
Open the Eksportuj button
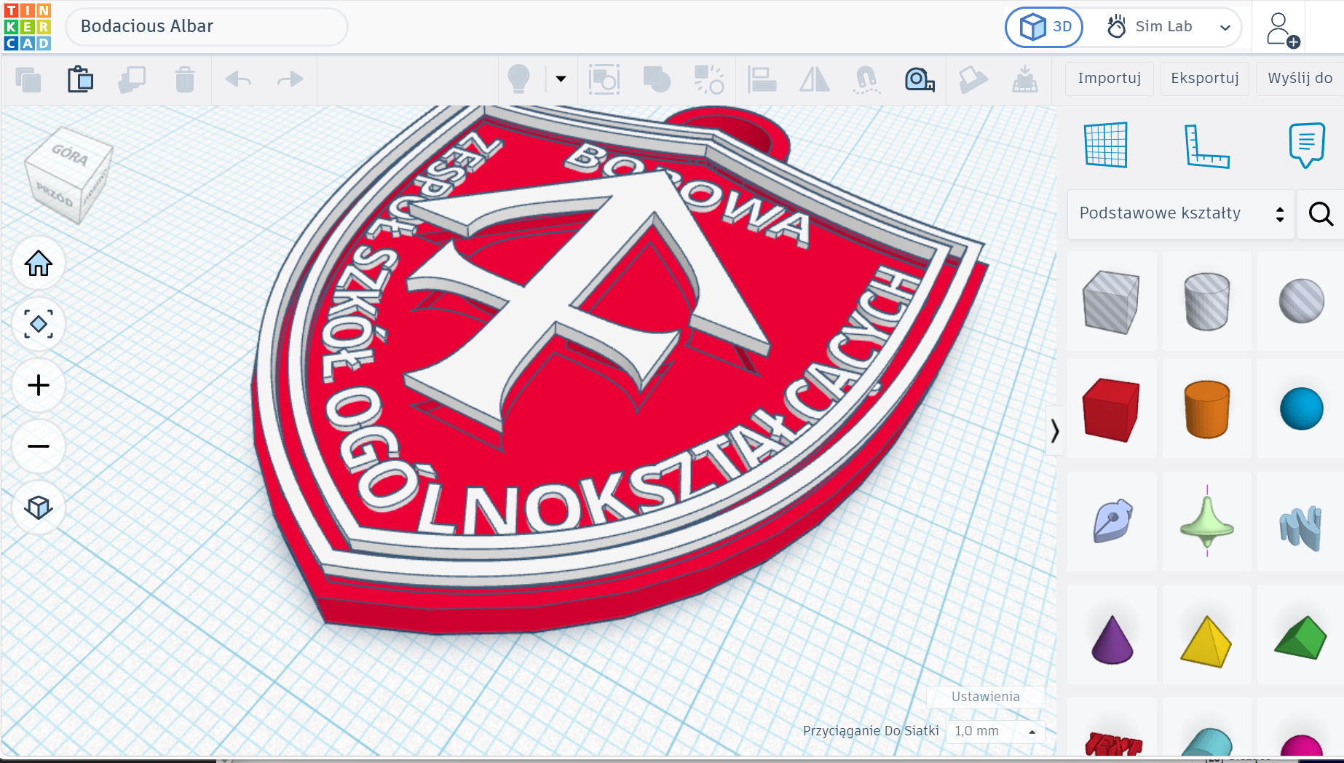1205,79
